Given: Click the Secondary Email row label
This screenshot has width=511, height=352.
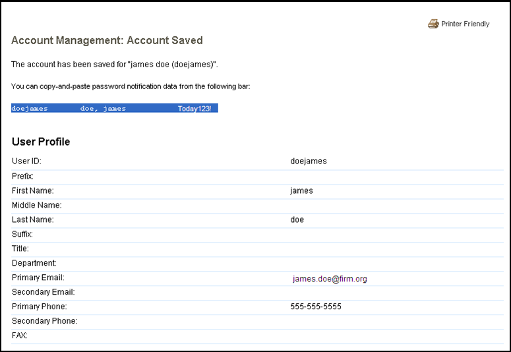Looking at the screenshot, I should [x=43, y=292].
